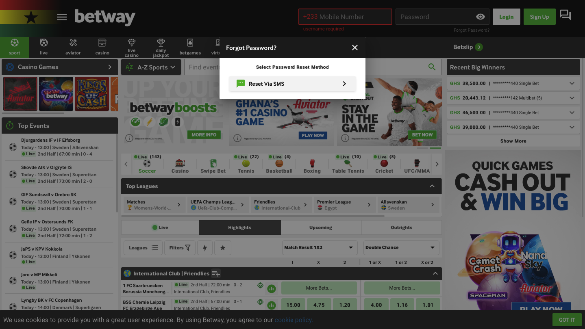Collapse the Top Leagues section

coord(432,186)
